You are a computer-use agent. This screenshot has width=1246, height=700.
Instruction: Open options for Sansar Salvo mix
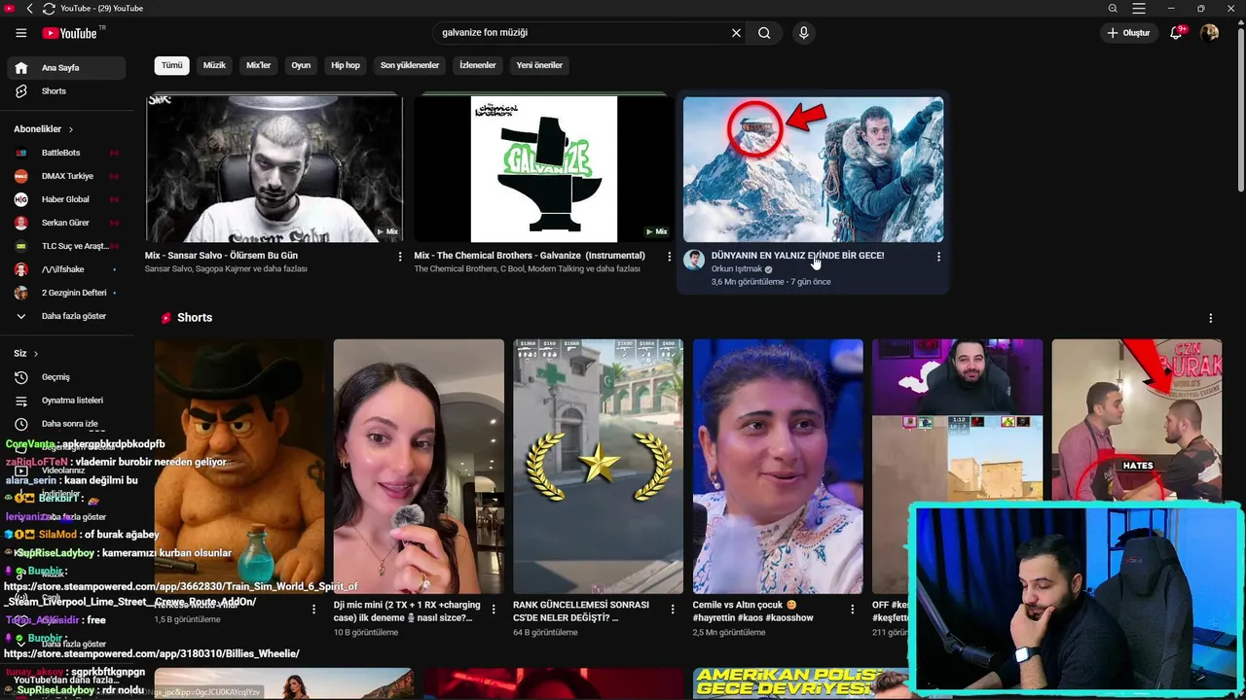coord(400,257)
